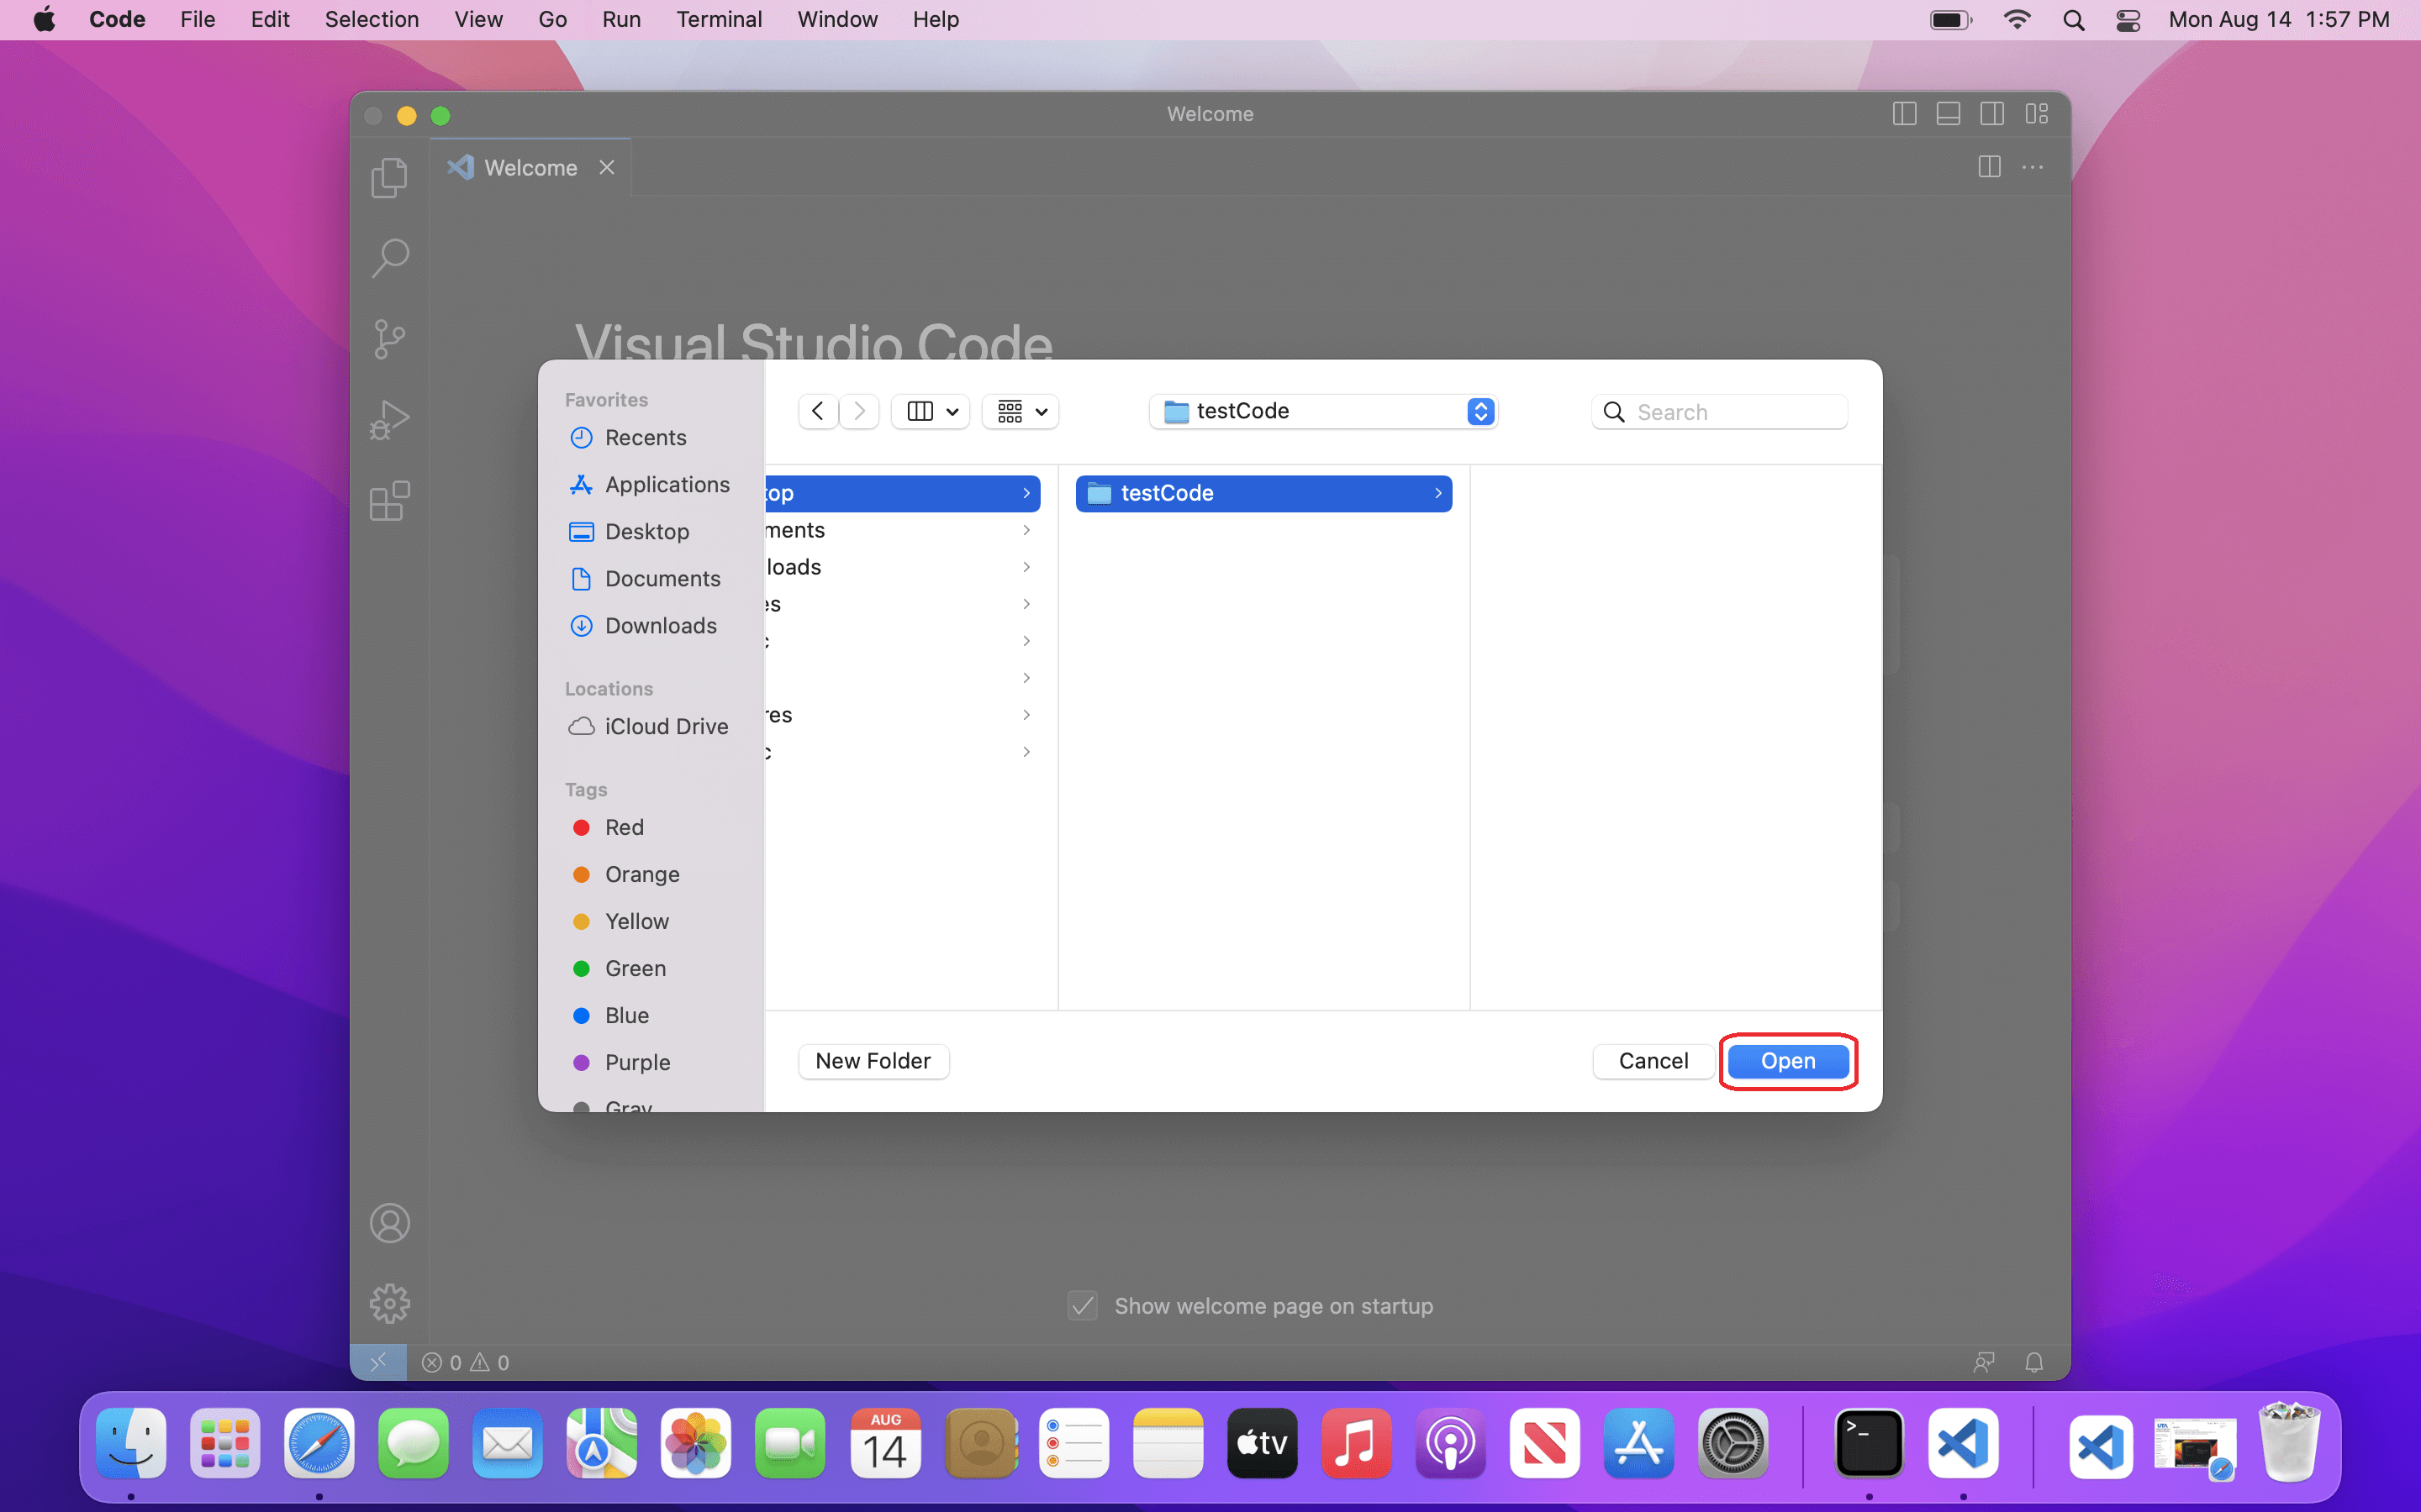Open the Explorer view in activity bar
This screenshot has height=1512, width=2421.
(389, 177)
